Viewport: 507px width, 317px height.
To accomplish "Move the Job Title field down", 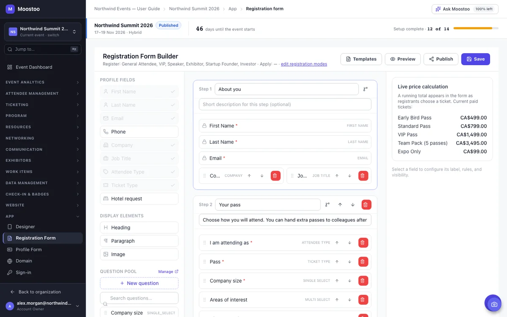I will (x=349, y=176).
